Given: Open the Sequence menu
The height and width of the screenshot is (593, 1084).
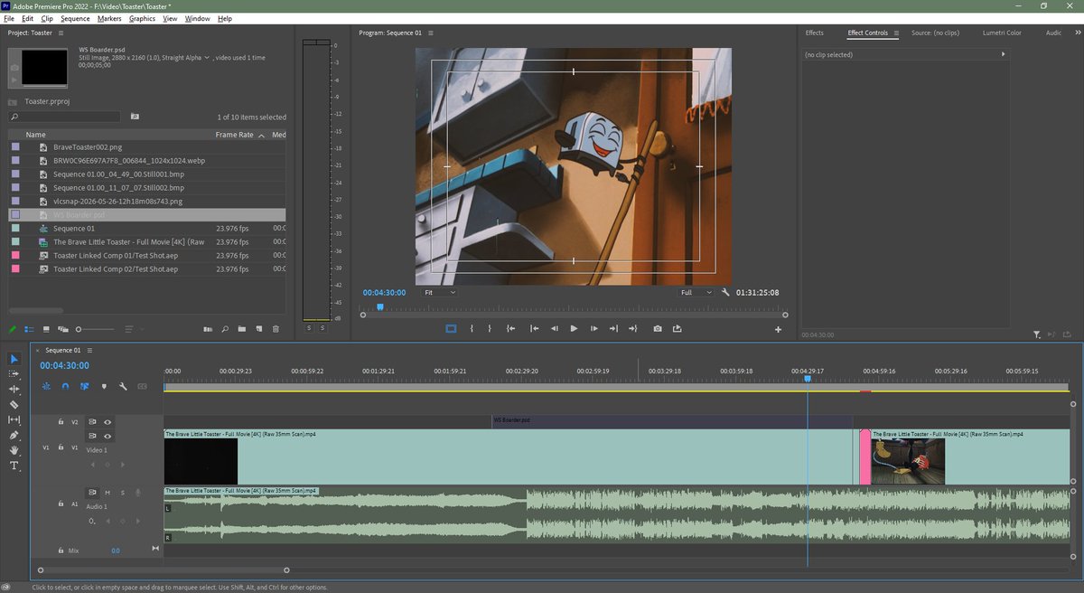Looking at the screenshot, I should [75, 18].
